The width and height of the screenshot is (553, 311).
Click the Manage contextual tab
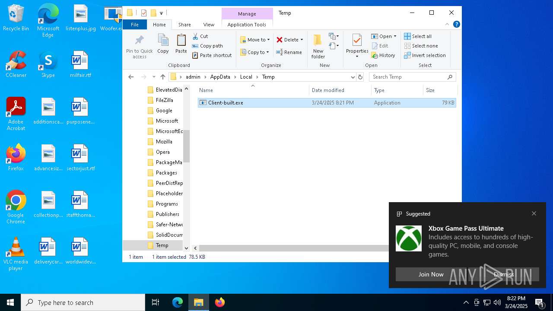(247, 14)
